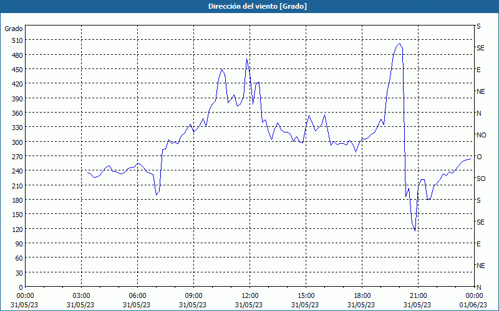Screen dimensions: 499x311
Task: Select the 18:00 time axis label
Action: click(x=362, y=296)
